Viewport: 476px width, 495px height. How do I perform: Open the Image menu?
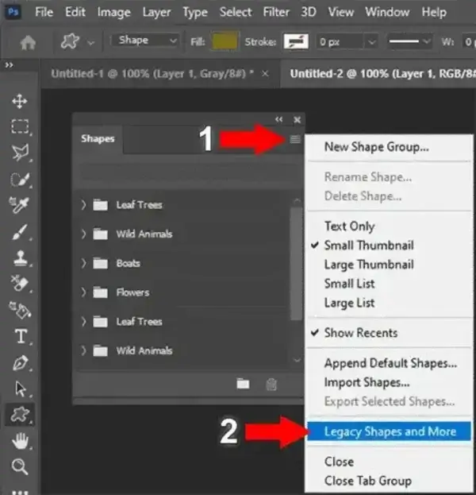(x=113, y=13)
